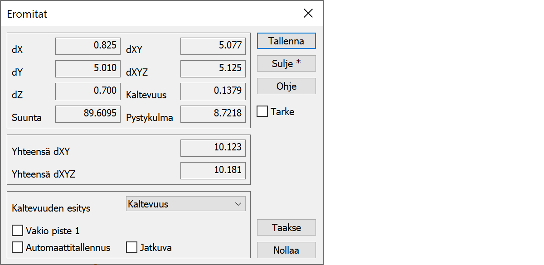Image resolution: width=544 pixels, height=265 pixels.
Task: Click the Suunta value field
Action: [88, 114]
